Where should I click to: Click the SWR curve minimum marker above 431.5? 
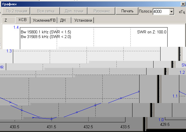[51, 119]
